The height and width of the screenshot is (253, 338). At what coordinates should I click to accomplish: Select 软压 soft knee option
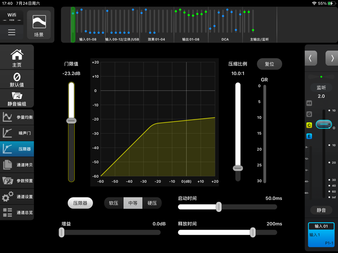click(114, 203)
